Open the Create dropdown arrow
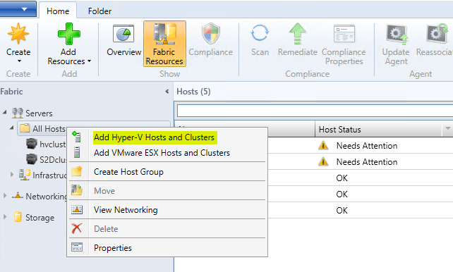Screen dimensions: 453x272 point(19,61)
